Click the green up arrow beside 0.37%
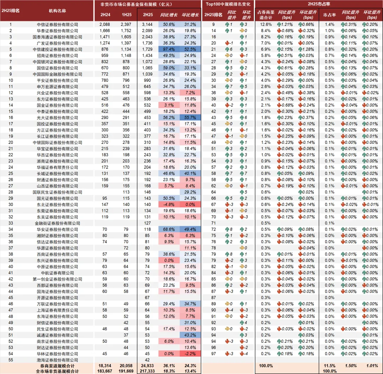Viewport: 383px width, 374px height. [300, 118]
